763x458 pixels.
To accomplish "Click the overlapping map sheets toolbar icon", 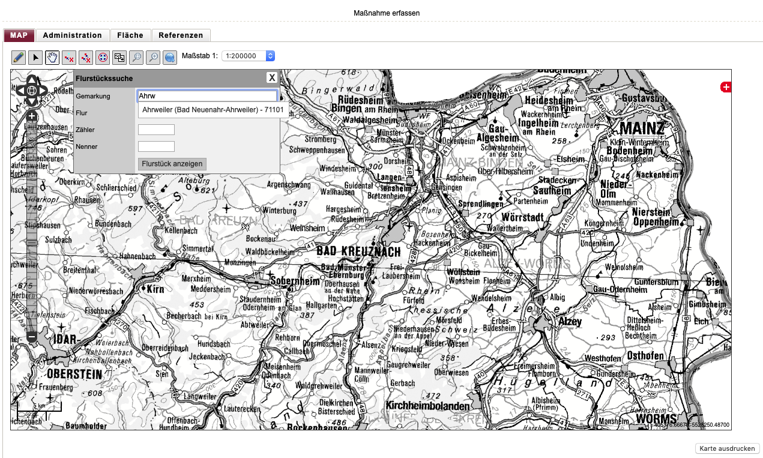I will pos(119,57).
